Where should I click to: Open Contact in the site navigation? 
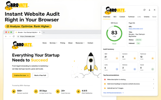coord(90,43)
